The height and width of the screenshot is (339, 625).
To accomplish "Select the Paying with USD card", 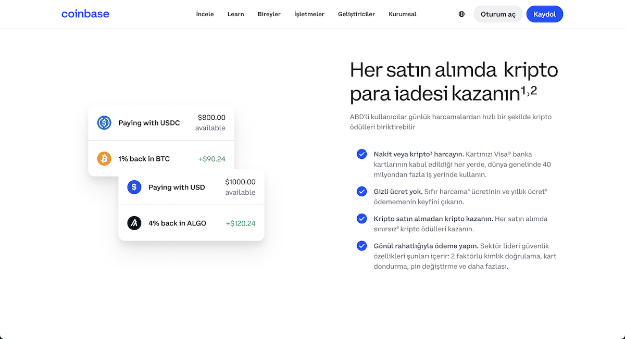I will click(191, 187).
